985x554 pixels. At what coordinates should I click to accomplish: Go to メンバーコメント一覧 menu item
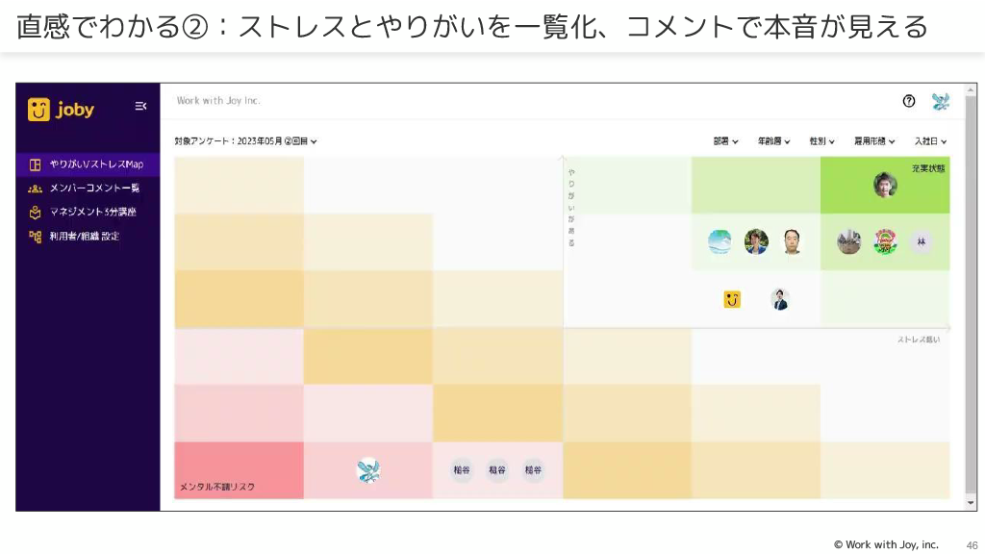coord(94,189)
